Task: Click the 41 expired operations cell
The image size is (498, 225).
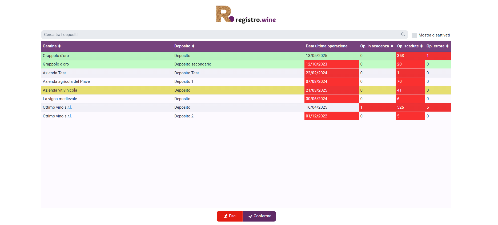Action: [x=410, y=90]
